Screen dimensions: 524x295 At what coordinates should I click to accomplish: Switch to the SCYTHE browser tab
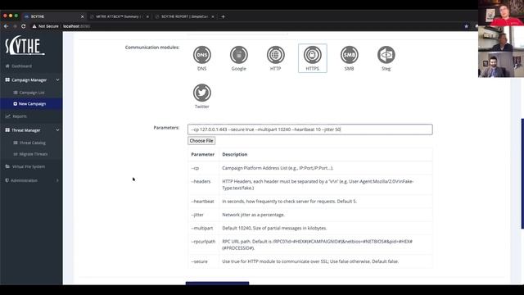pyautogui.click(x=53, y=16)
